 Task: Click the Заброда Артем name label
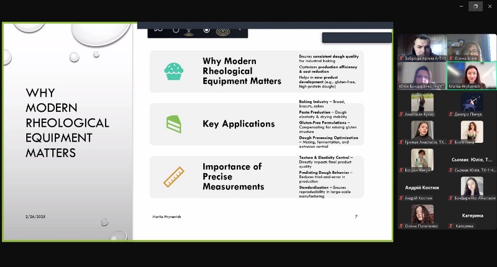click(x=425, y=58)
